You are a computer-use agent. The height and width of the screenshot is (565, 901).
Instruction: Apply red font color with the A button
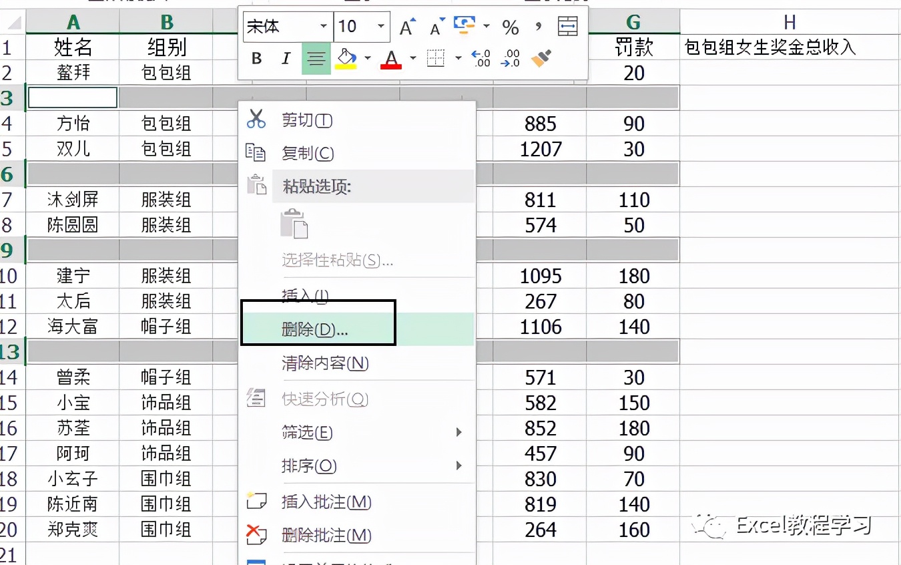point(391,59)
